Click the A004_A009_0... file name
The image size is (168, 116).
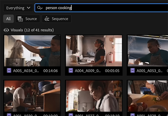88,71
